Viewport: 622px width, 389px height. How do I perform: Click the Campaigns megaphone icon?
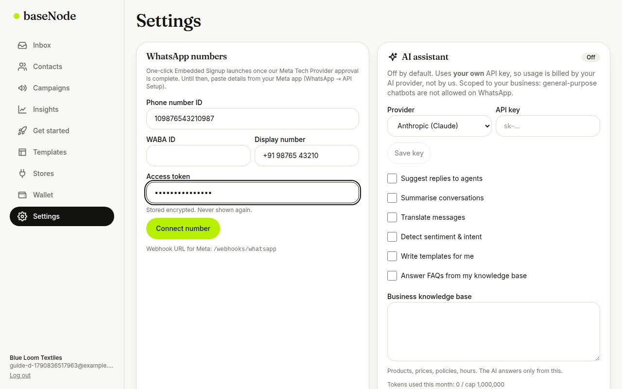coord(22,88)
